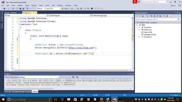Click the Open File folder toolbar icon
The width and height of the screenshot is (182, 102).
(17, 9)
